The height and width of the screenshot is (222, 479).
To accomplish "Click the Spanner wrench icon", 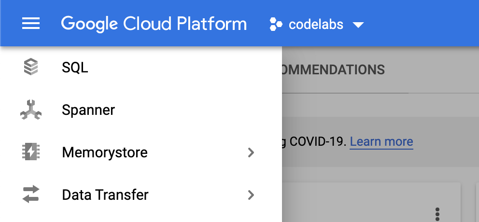I will (x=31, y=110).
